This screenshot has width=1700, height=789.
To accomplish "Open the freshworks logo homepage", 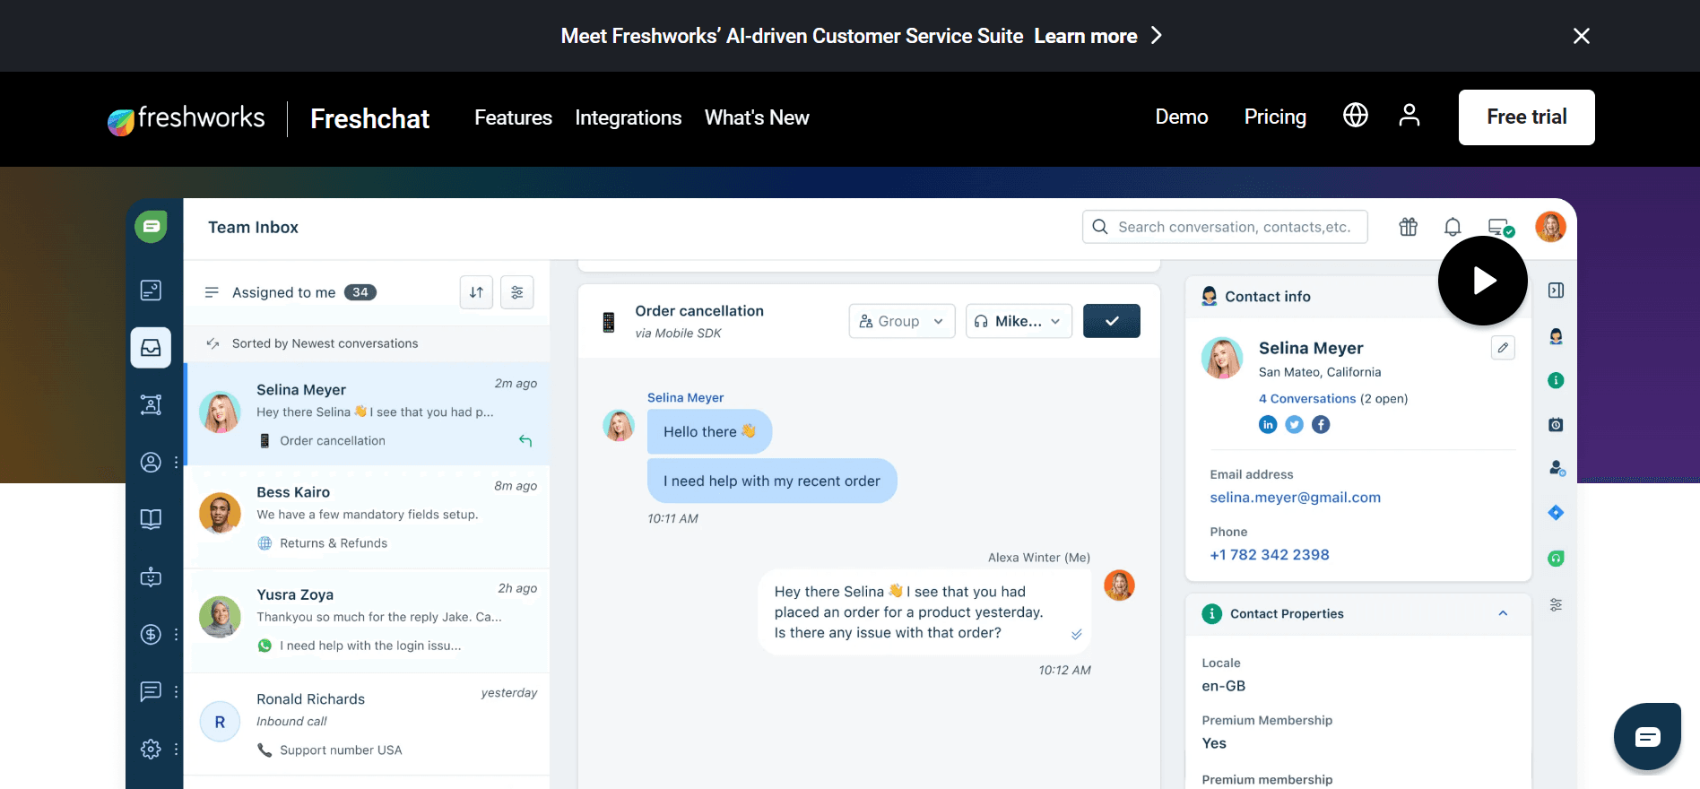I will (x=186, y=118).
